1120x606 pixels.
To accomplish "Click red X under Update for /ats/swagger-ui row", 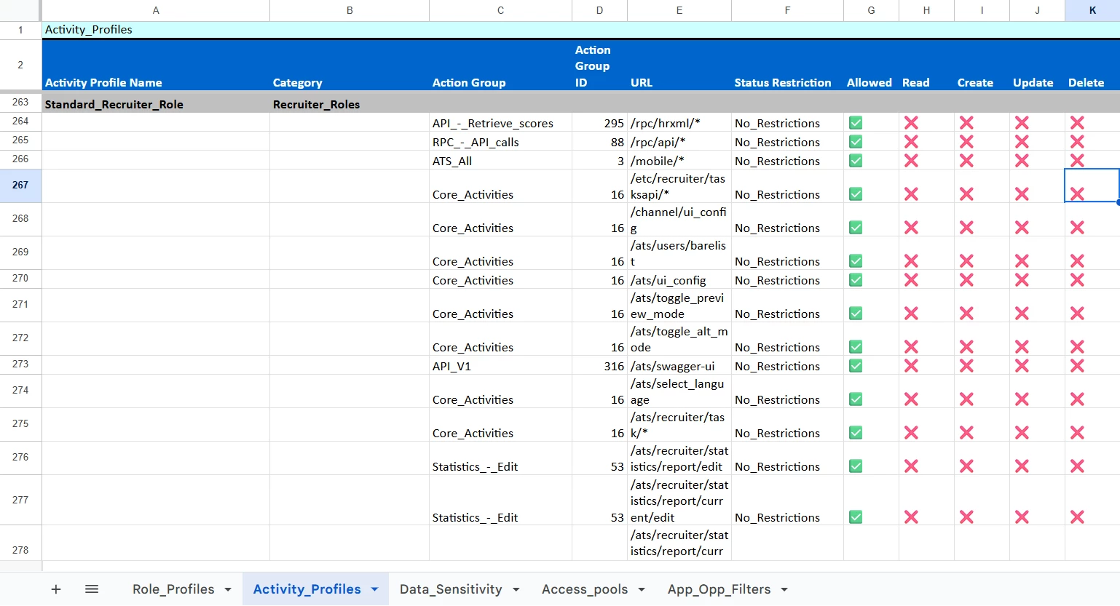I will pos(1022,366).
